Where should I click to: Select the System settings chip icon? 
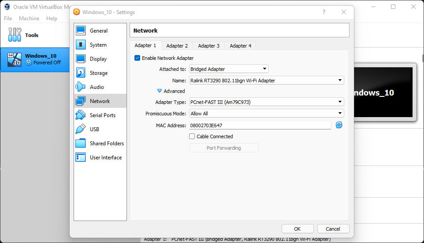pyautogui.click(x=81, y=45)
